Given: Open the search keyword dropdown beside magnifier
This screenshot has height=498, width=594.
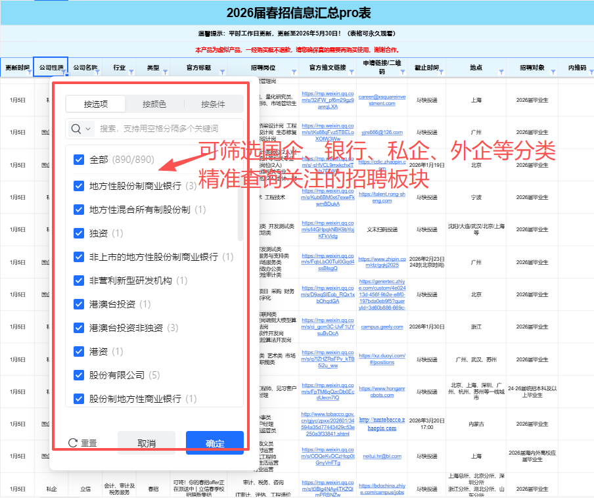Looking at the screenshot, I should (x=87, y=127).
